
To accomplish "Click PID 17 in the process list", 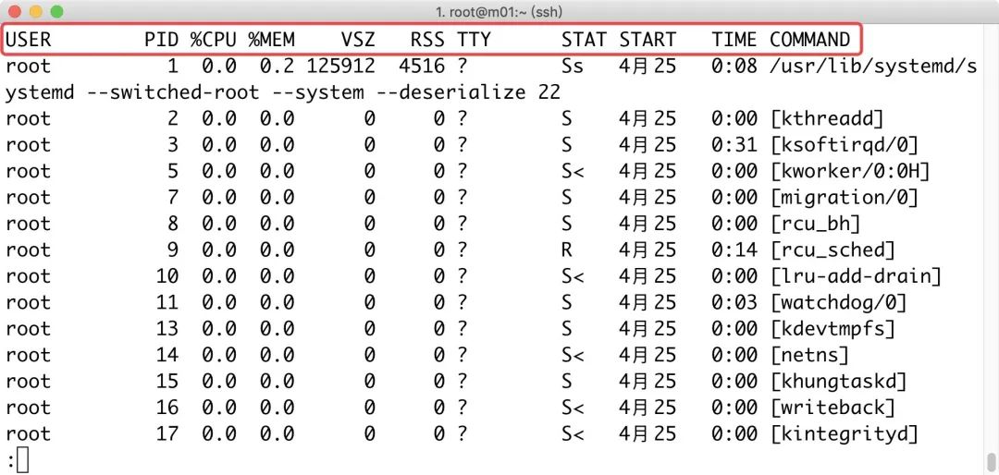I will [x=167, y=433].
